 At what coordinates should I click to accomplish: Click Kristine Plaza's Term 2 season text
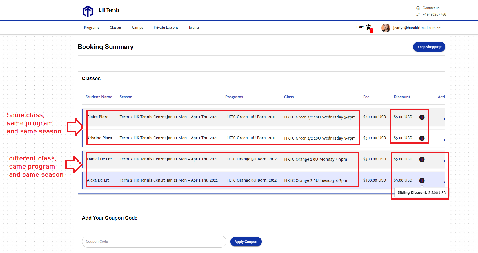click(168, 138)
